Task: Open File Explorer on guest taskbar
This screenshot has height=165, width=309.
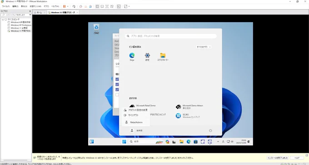Action: [181, 141]
